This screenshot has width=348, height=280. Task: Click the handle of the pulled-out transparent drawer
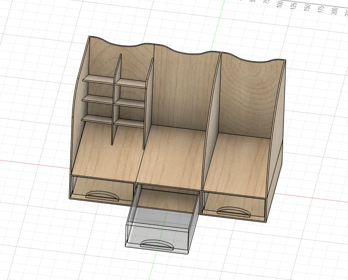157,245
